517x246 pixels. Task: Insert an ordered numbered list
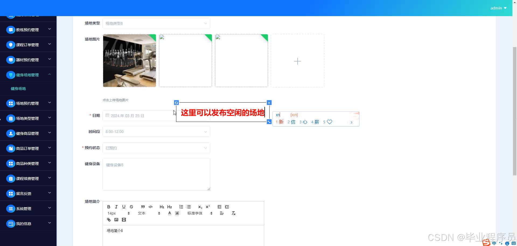point(181,207)
